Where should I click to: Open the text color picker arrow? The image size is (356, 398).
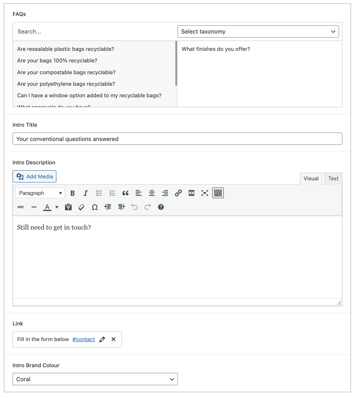point(57,207)
